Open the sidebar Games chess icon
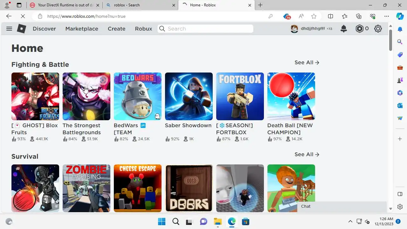The image size is (407, 229). click(x=400, y=80)
